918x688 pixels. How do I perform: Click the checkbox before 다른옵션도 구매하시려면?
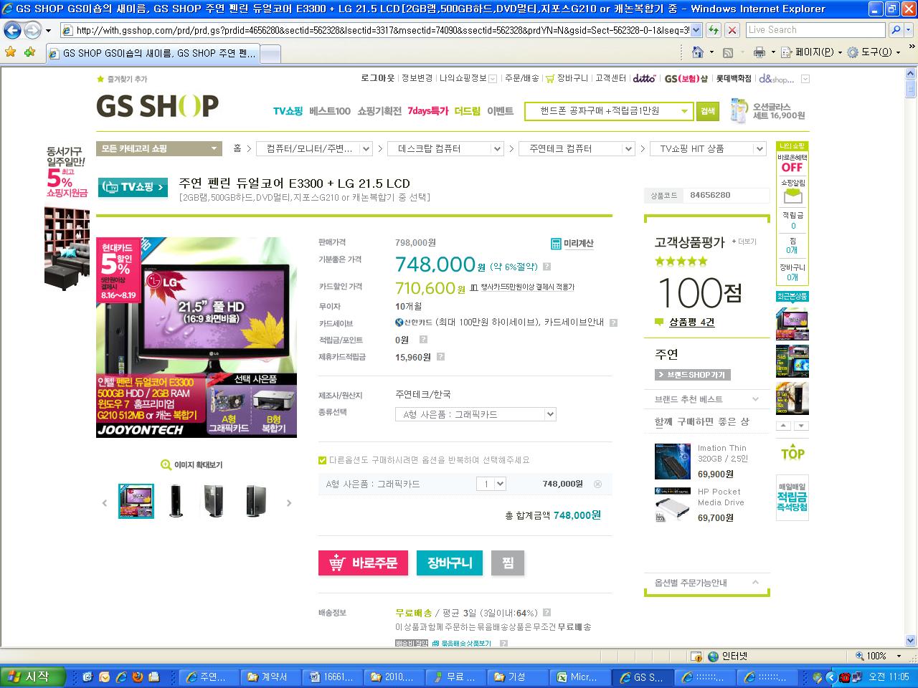coord(322,460)
